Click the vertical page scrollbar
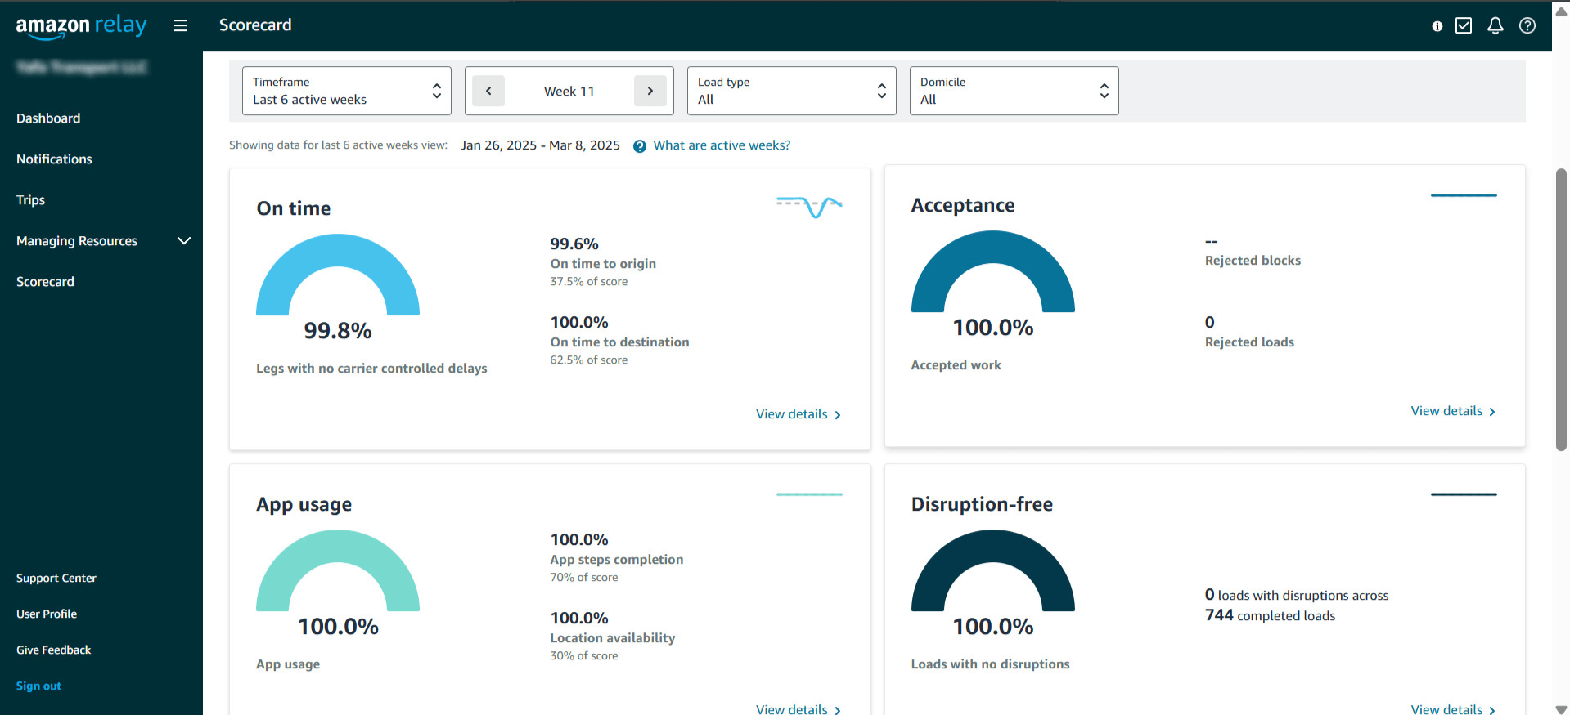Viewport: 1570px width, 715px height. click(x=1560, y=311)
